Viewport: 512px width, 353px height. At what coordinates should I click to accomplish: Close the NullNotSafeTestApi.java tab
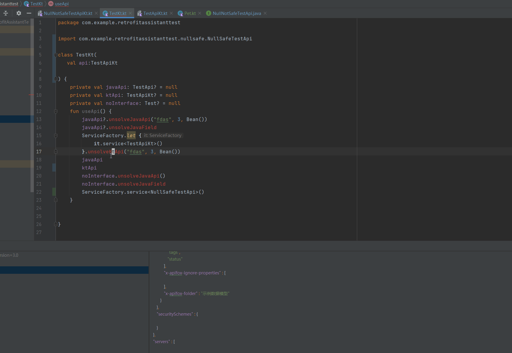[265, 13]
